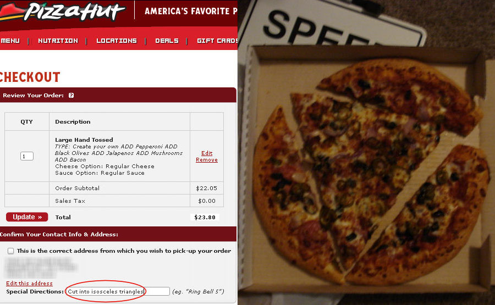495x305 pixels.
Task: Click the America's Favorite banner text
Action: click(191, 11)
